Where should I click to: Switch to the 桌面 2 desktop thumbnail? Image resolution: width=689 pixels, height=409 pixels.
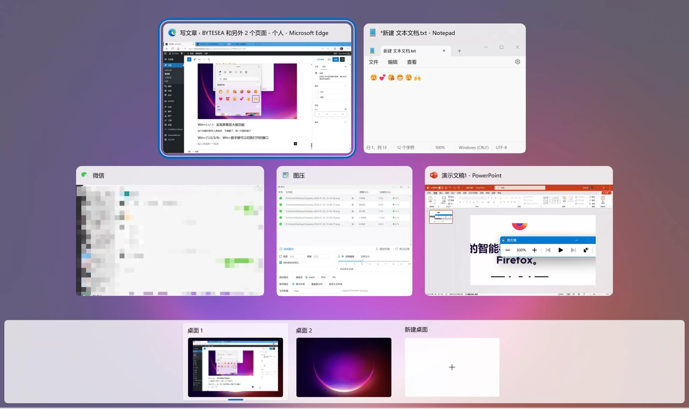pyautogui.click(x=343, y=367)
